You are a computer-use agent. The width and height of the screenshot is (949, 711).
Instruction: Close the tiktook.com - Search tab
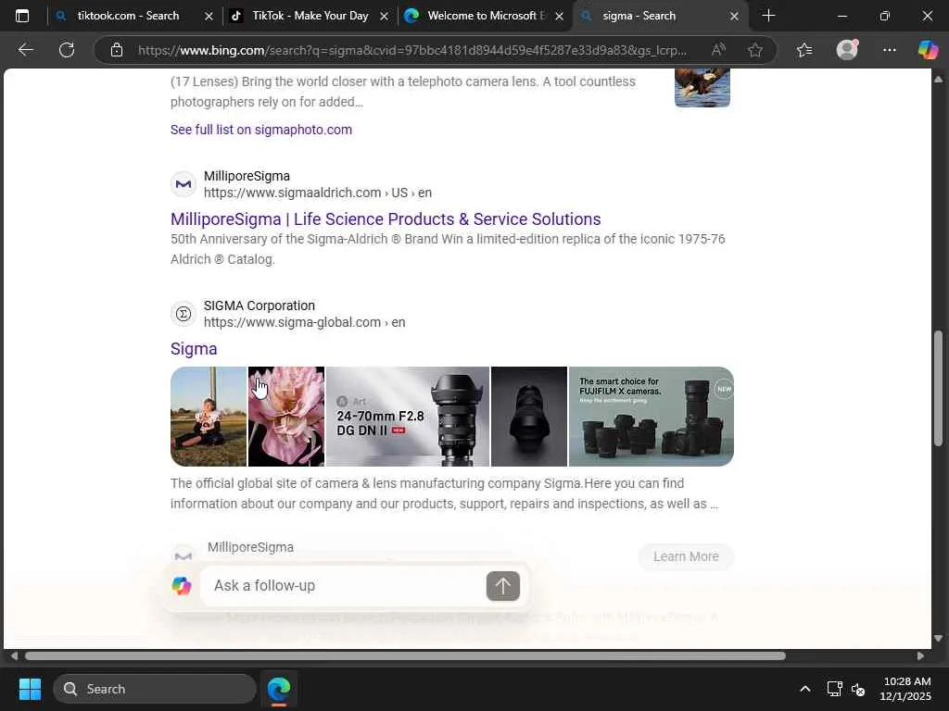(x=209, y=17)
